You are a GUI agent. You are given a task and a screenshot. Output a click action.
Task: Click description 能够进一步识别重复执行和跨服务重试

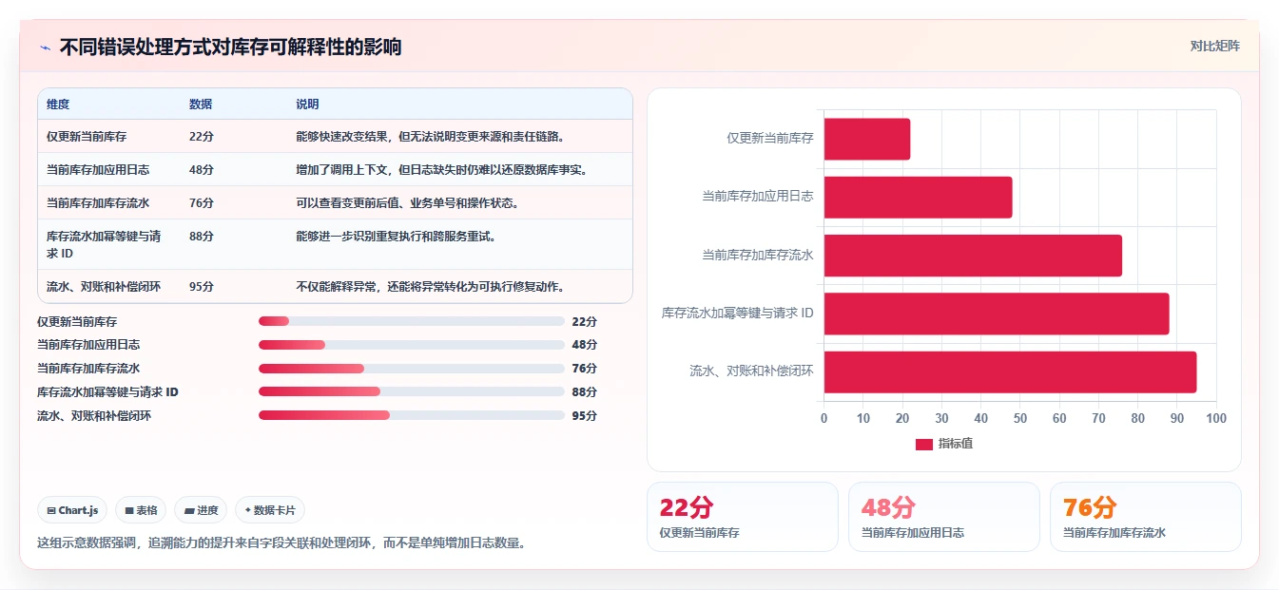pyautogui.click(x=397, y=236)
